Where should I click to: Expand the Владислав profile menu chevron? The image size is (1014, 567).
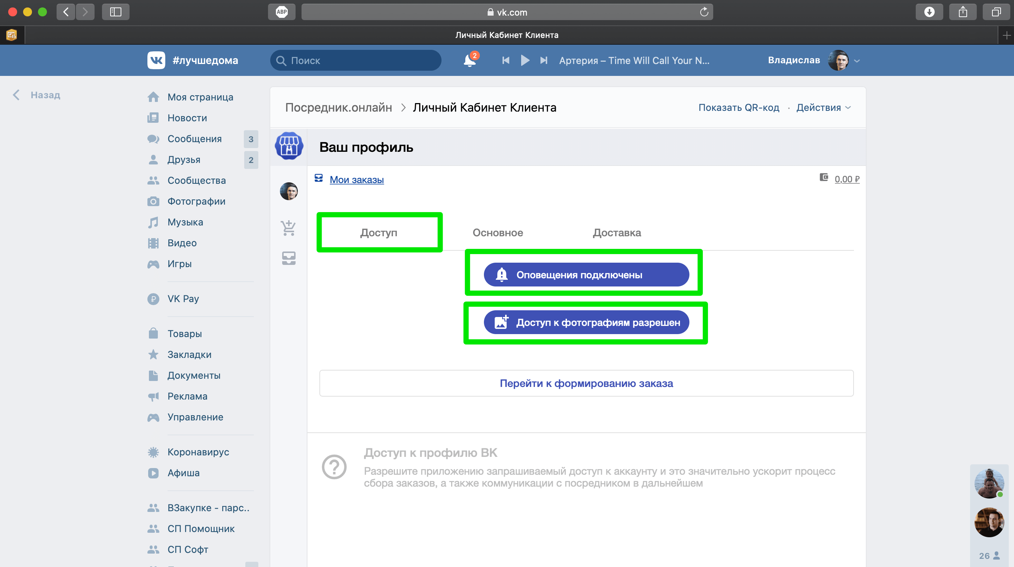pos(857,61)
